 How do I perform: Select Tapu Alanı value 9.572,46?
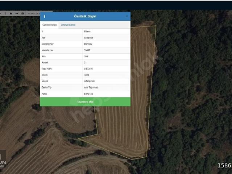(x=88, y=69)
